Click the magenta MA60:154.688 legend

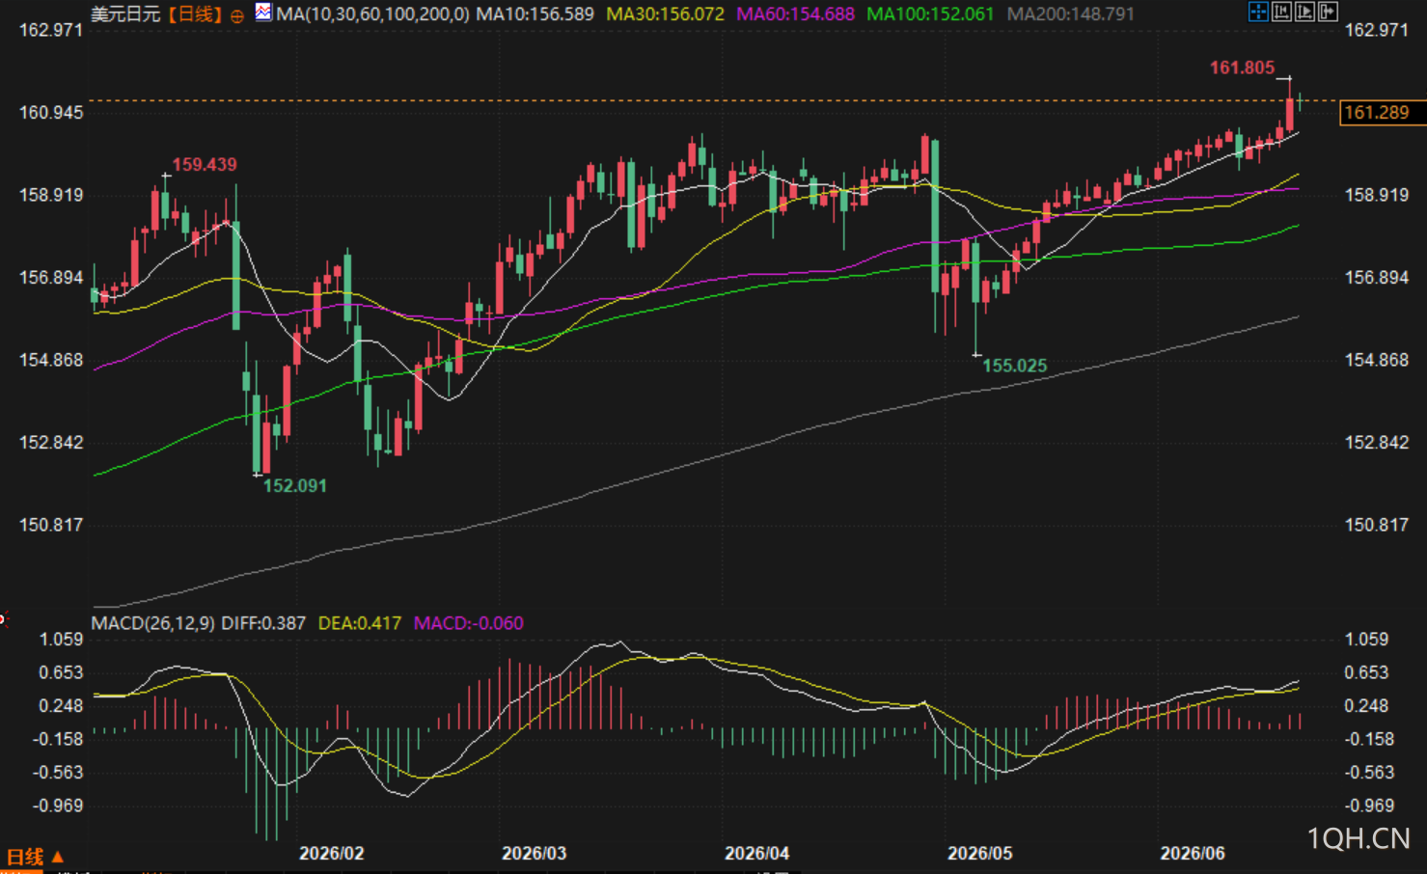[x=795, y=14]
